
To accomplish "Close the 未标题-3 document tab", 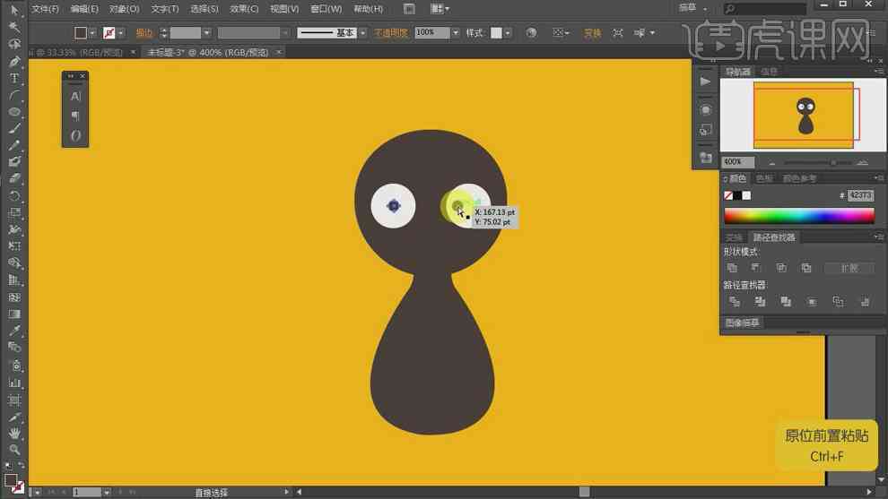I will 279,52.
